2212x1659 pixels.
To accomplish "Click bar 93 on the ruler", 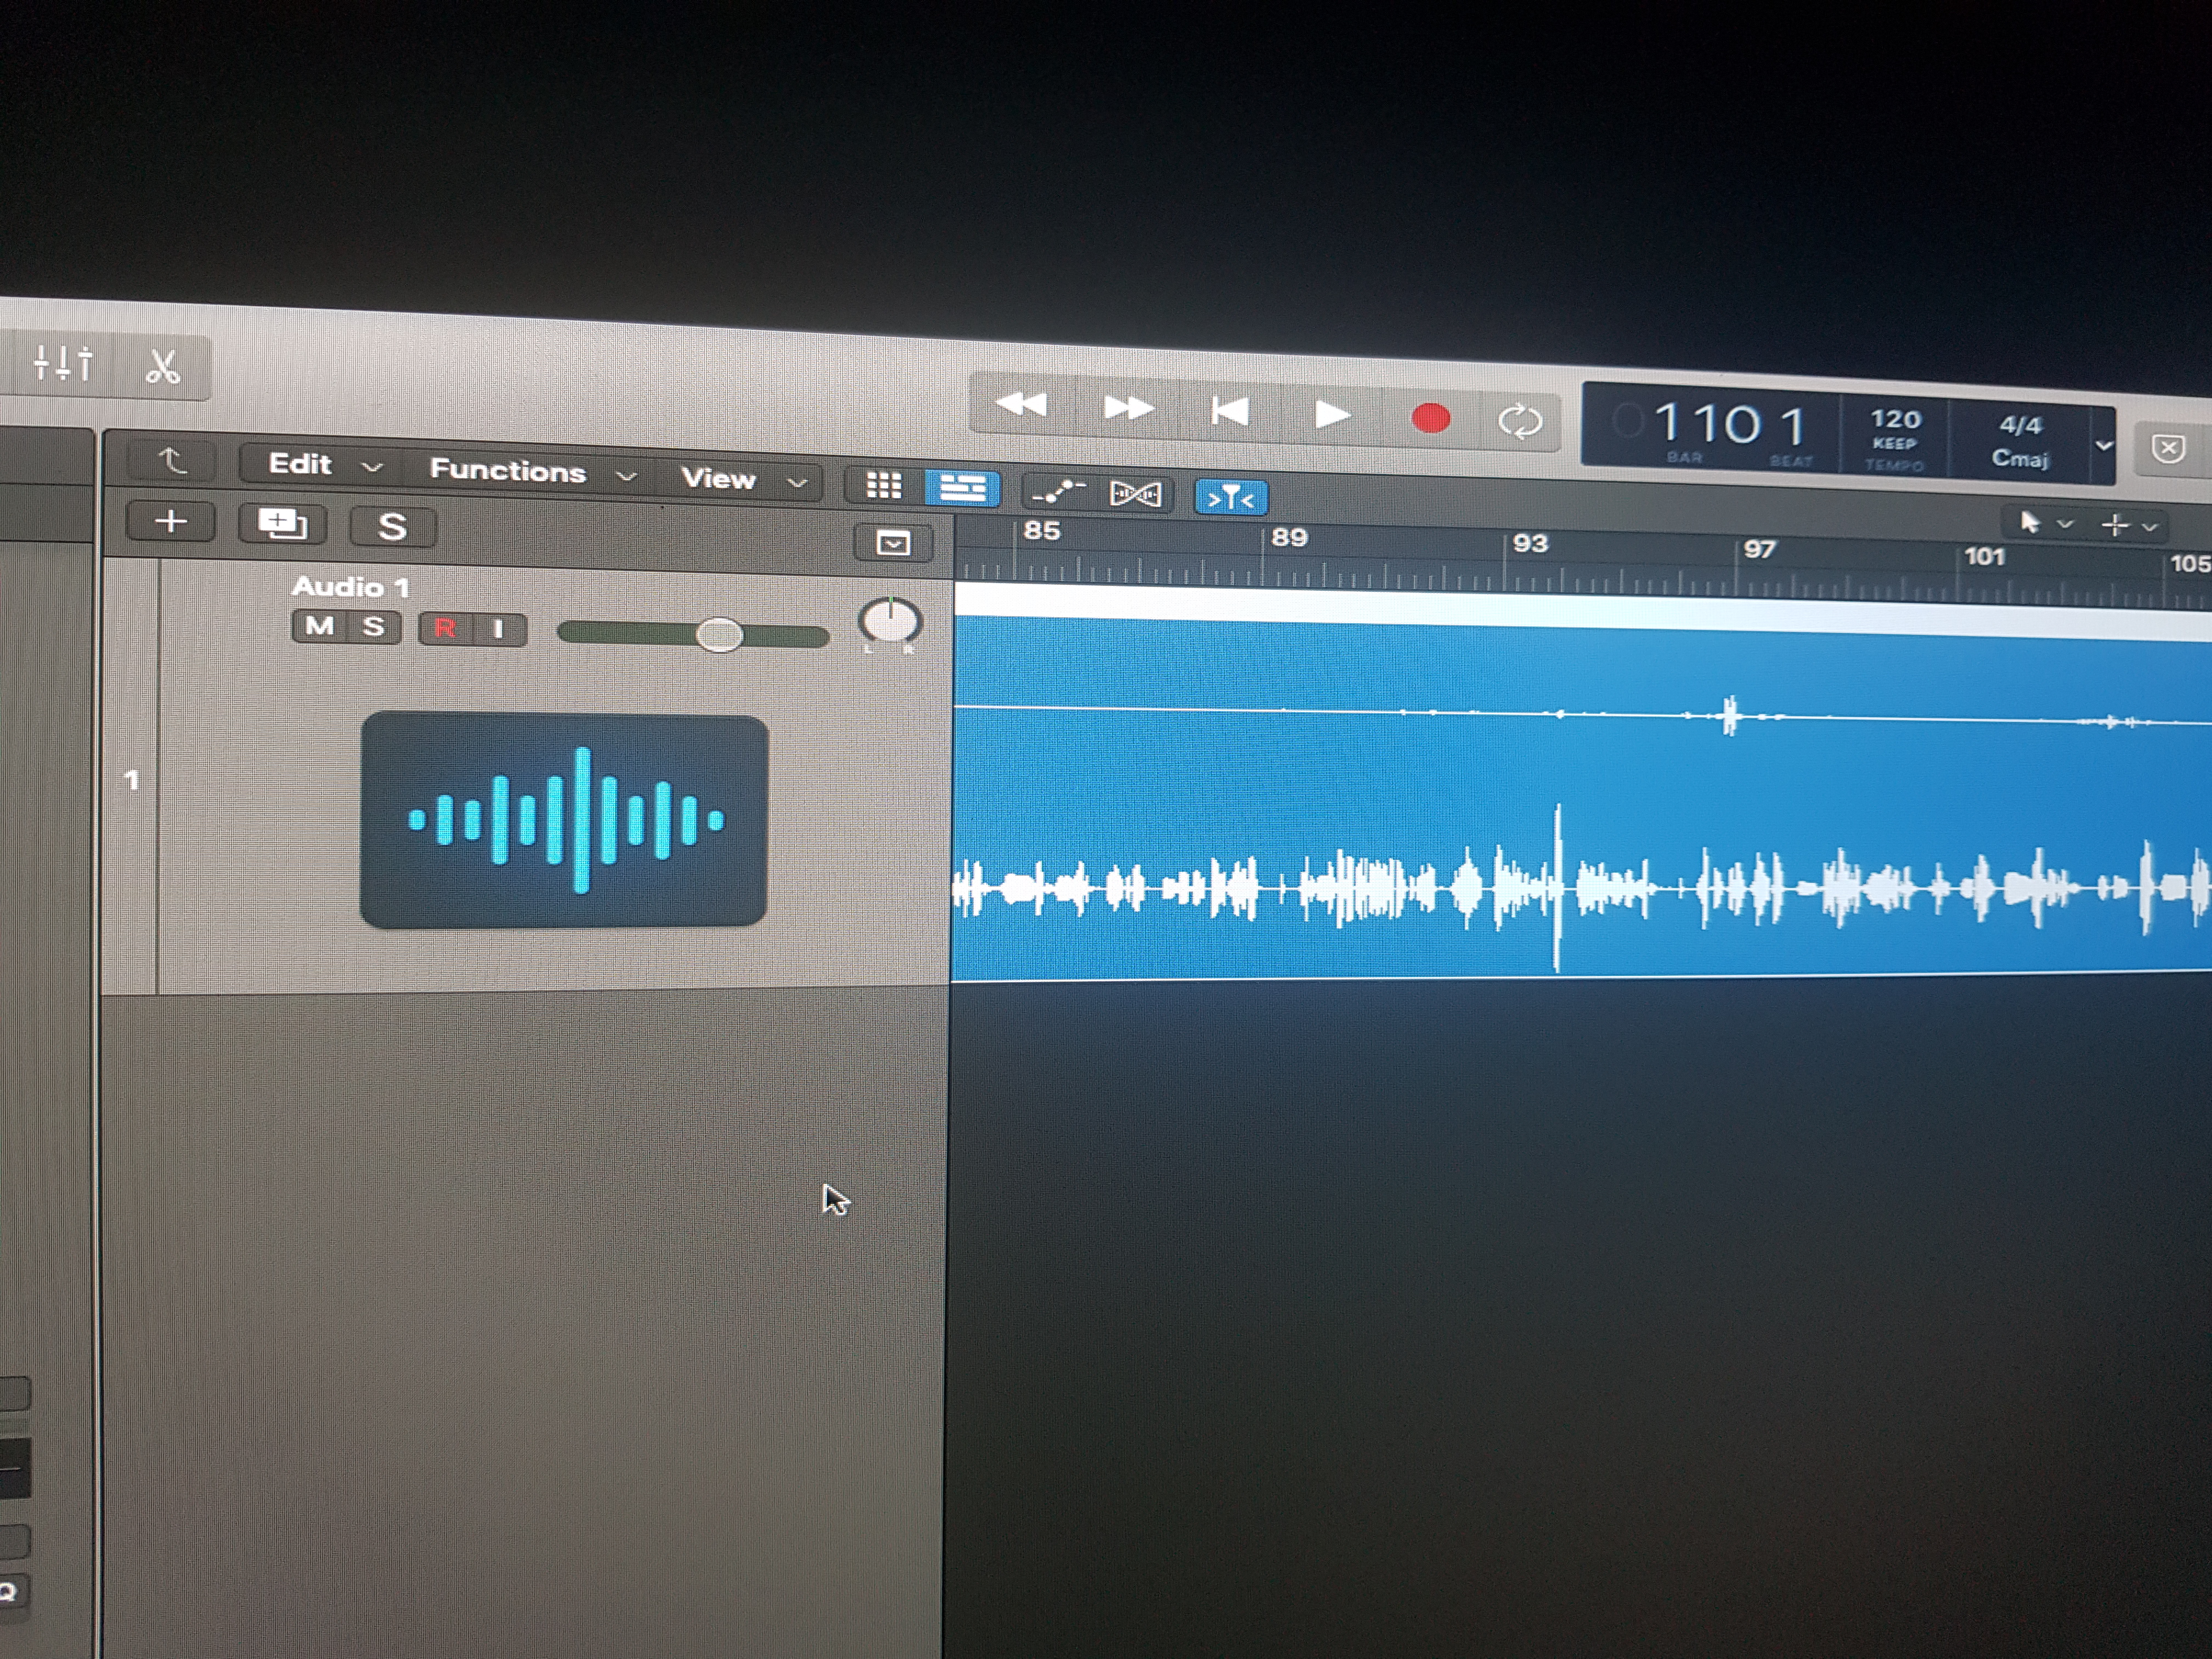I will (x=1530, y=544).
